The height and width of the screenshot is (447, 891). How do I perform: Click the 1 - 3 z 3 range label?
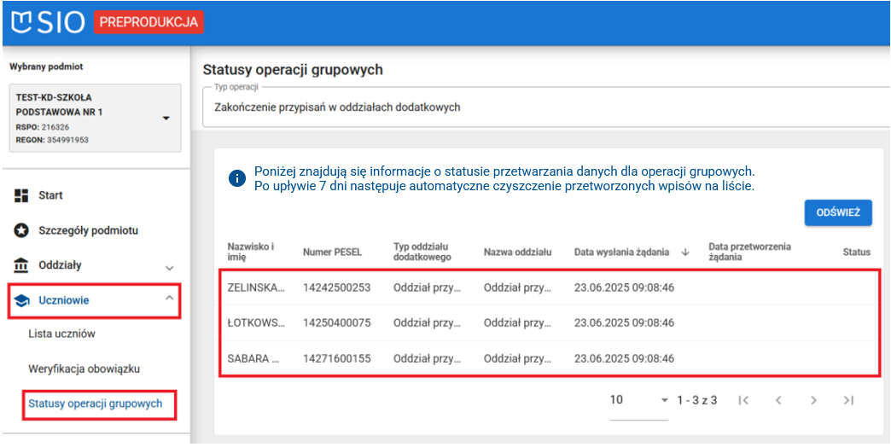point(697,400)
